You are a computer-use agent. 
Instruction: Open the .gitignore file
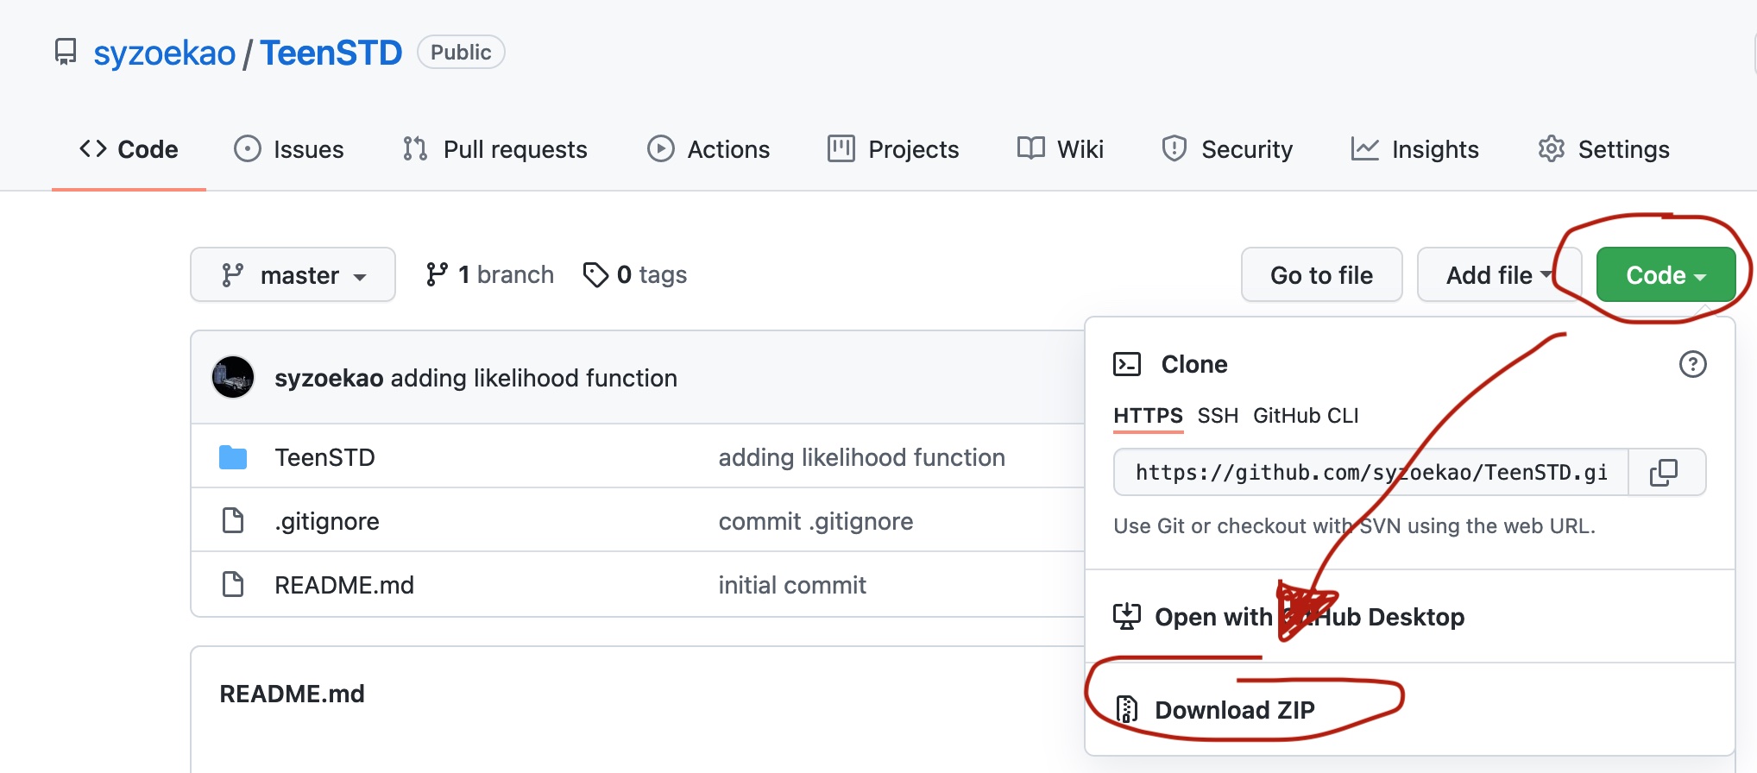click(327, 521)
